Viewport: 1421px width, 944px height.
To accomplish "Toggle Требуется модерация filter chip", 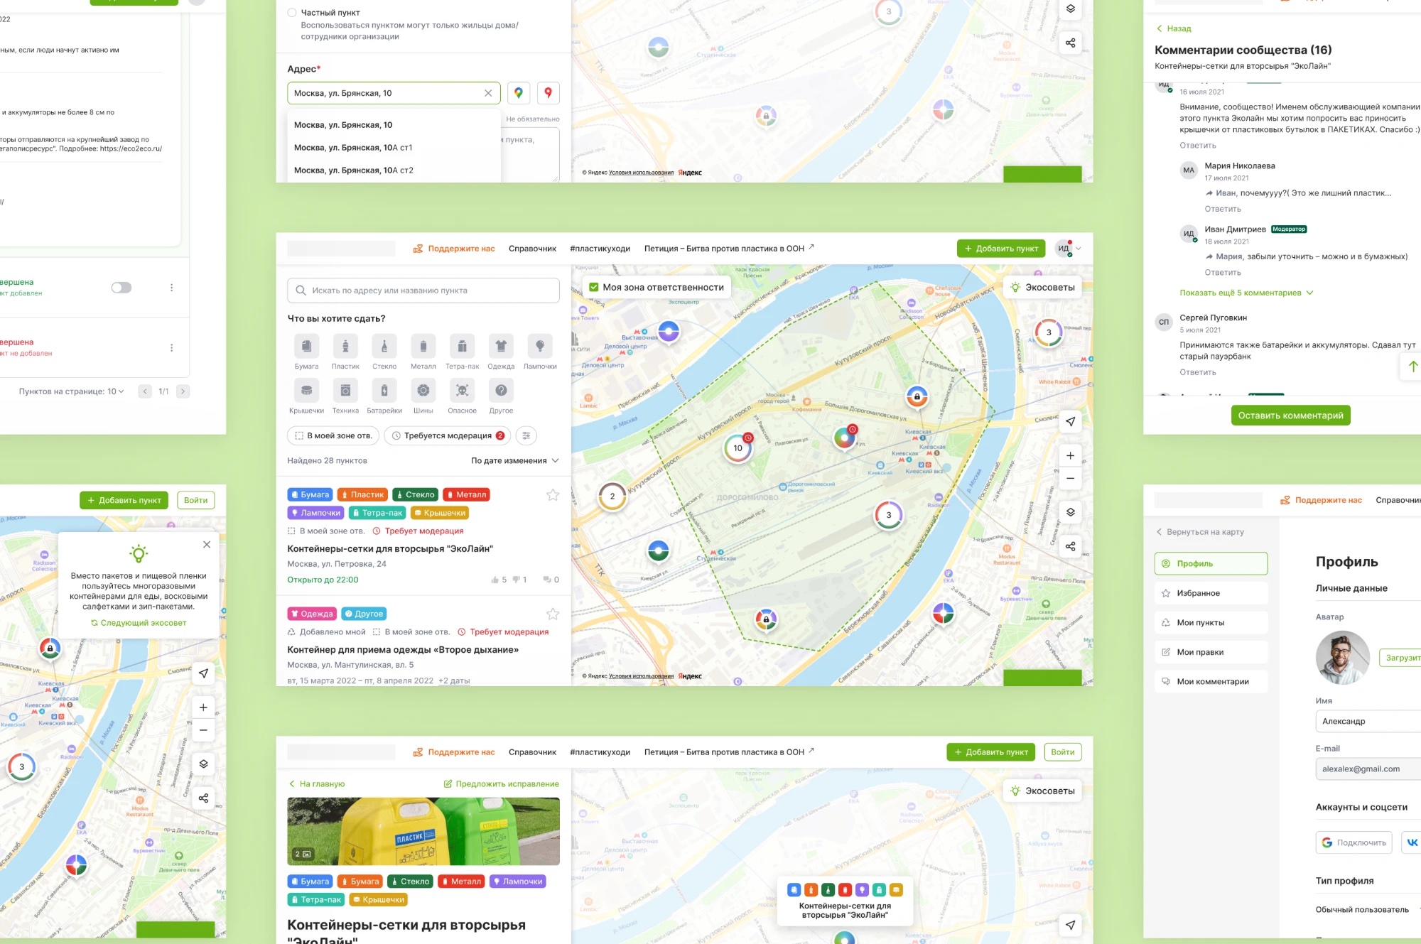I will 448,435.
